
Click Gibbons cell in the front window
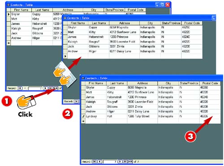coord(117,106)
